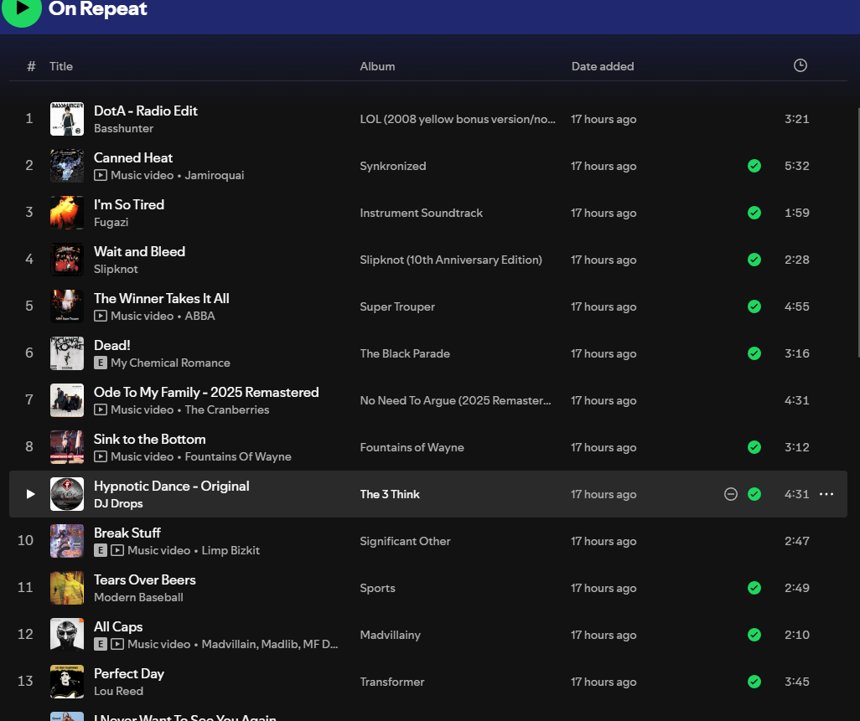The image size is (860, 721).
Task: Sort the list by Date added column
Action: (x=603, y=66)
